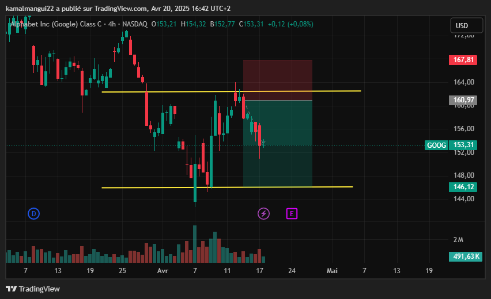The height and width of the screenshot is (299, 491).
Task: Open the USD currency selector button
Action: pos(467,25)
